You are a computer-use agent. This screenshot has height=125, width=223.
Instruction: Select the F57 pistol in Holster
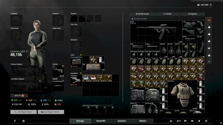pyautogui.click(x=58, y=71)
